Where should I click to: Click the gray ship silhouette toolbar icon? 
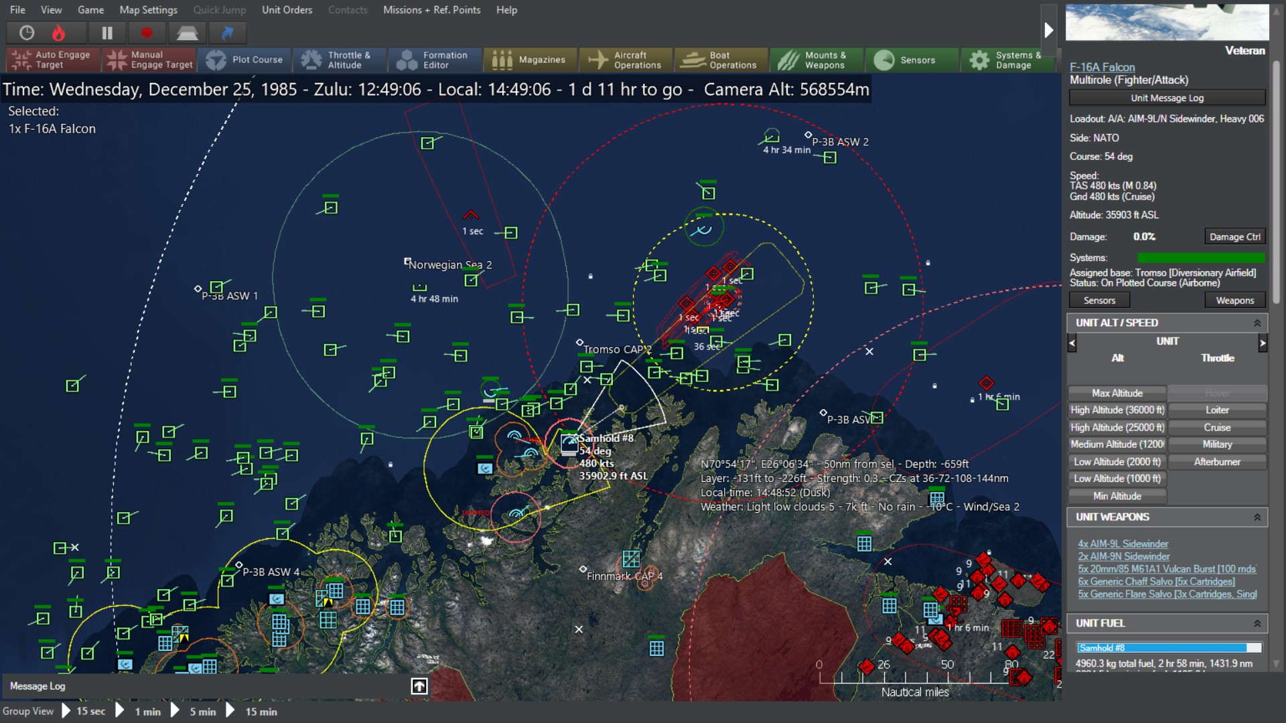(187, 33)
